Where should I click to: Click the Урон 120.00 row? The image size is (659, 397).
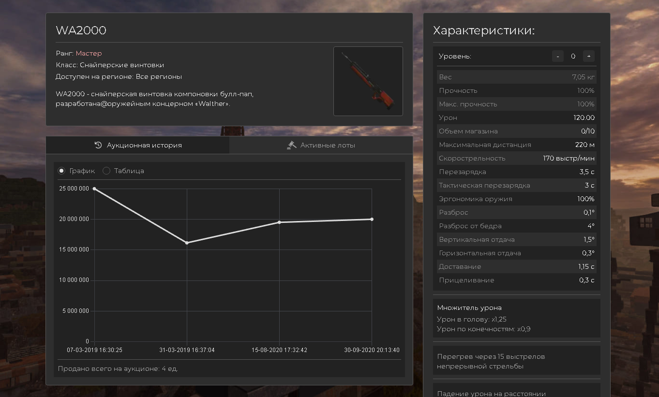[517, 118]
